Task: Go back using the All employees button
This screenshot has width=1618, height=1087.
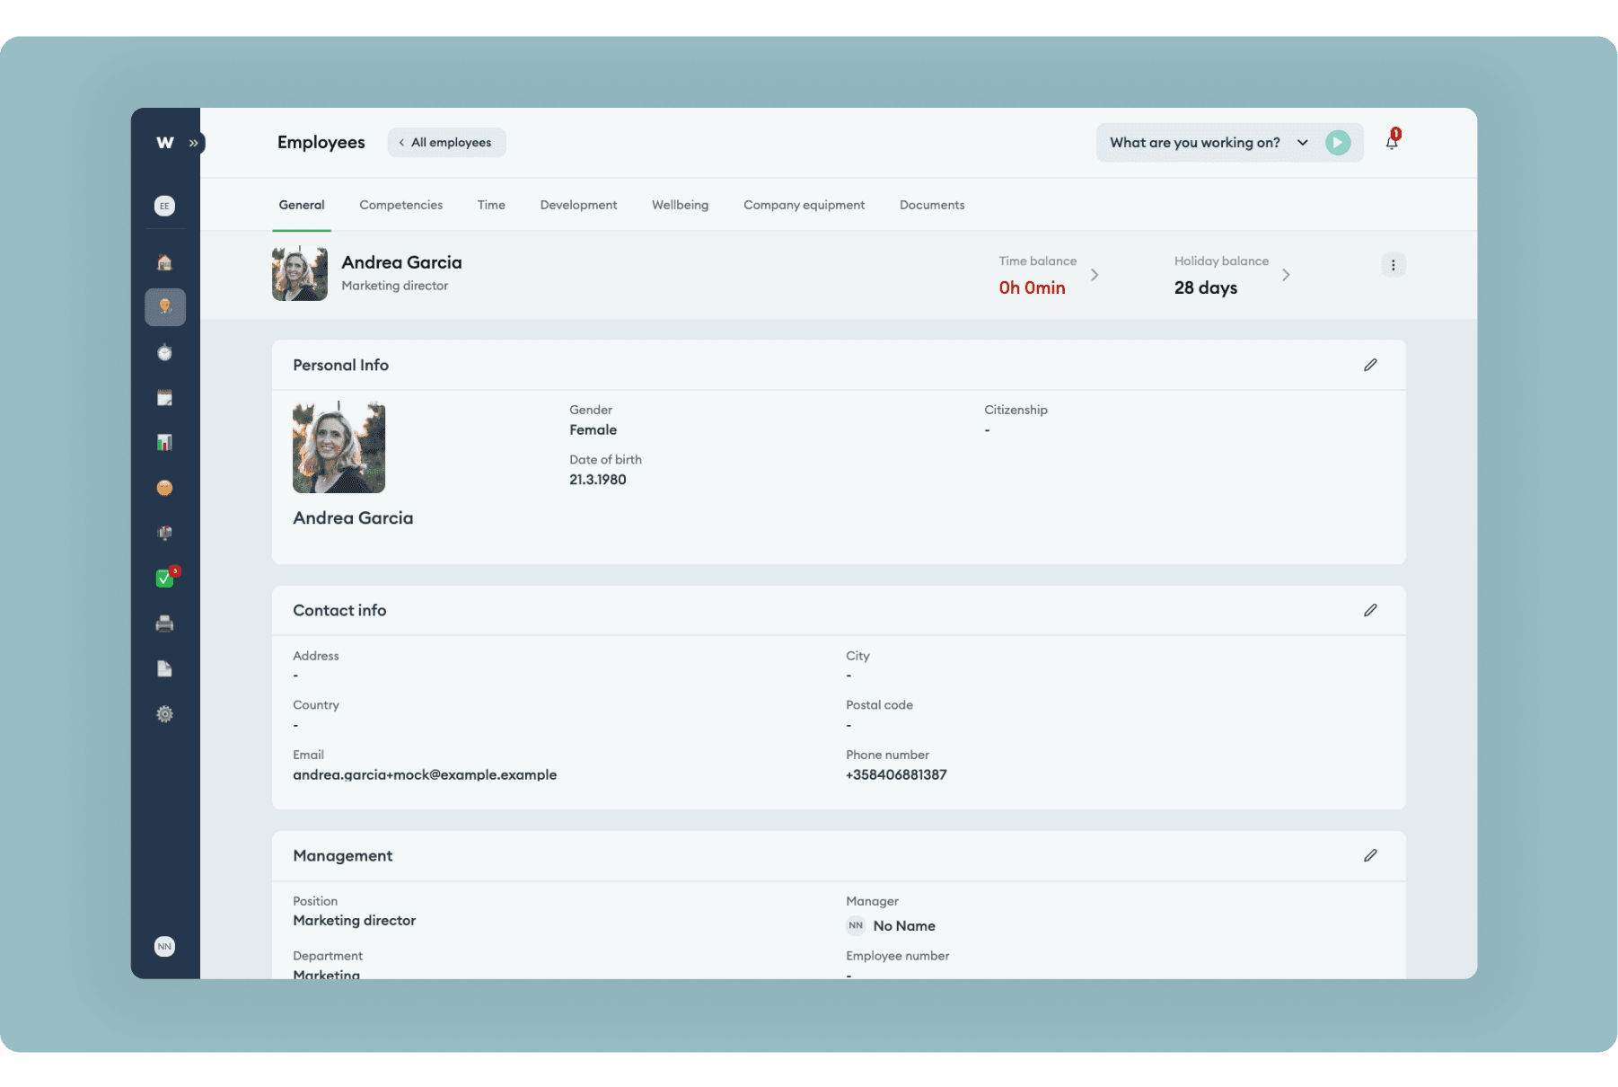Action: click(446, 142)
